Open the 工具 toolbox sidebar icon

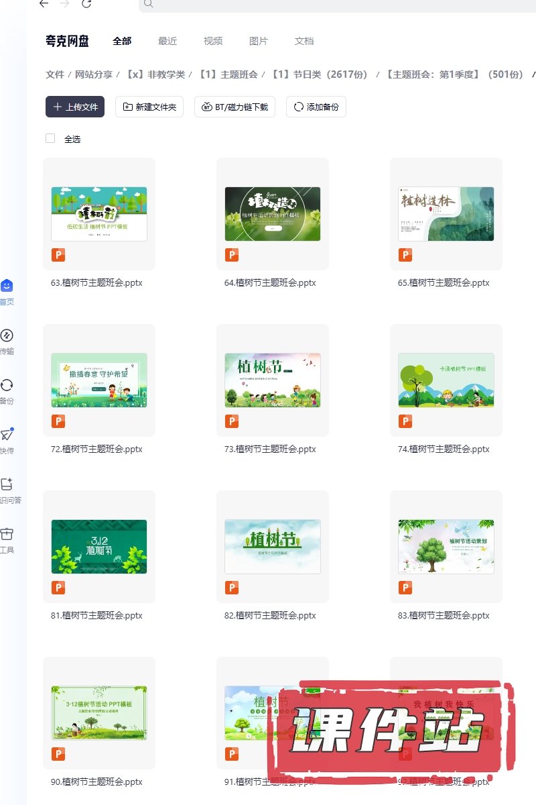point(7,535)
